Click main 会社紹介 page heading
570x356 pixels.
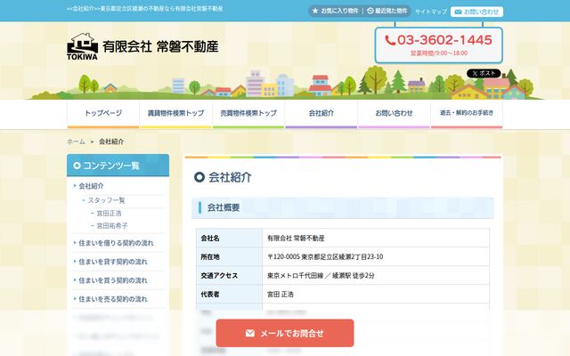tap(230, 177)
